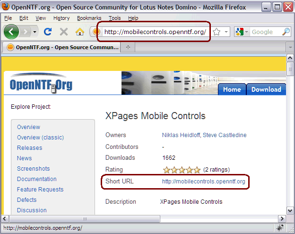
Task: Open the Bookmarks menu
Action: point(89,18)
